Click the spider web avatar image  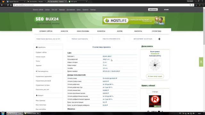155,65
